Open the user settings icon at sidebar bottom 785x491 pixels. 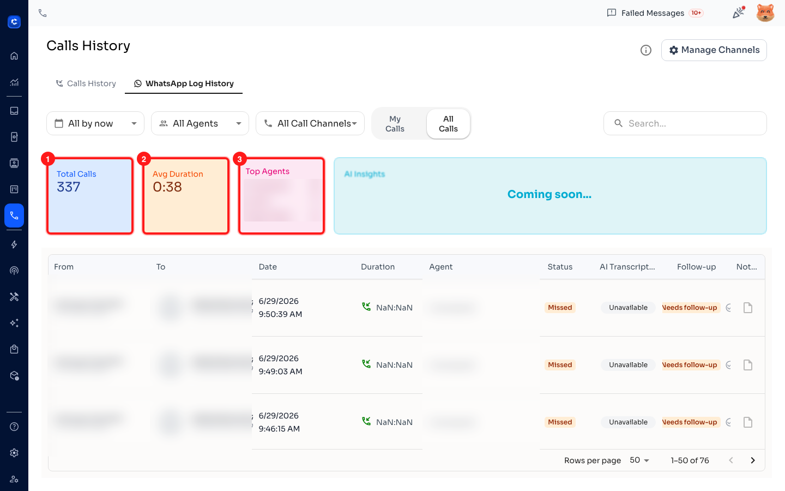tap(14, 479)
